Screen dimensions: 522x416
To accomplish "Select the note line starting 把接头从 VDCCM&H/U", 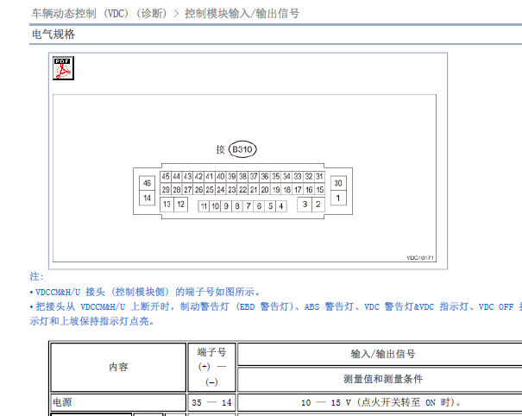I will (275, 314).
